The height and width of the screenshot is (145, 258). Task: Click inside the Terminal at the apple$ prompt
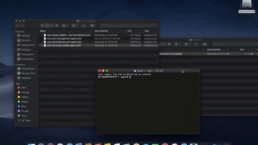click(x=130, y=77)
